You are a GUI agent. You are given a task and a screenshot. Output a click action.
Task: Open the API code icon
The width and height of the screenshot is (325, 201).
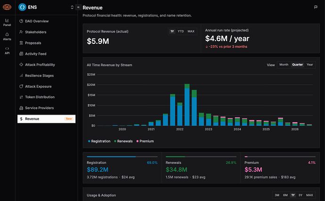coord(7,49)
